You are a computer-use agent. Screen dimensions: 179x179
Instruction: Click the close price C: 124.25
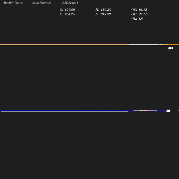coord(67,14)
